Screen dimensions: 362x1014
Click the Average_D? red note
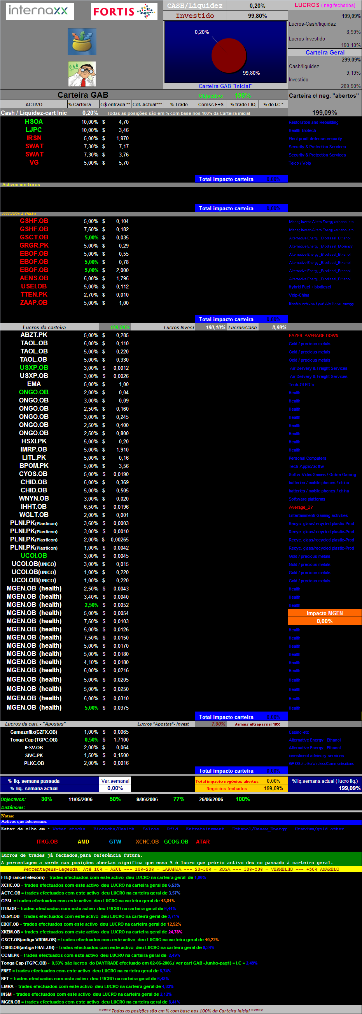tap(301, 508)
